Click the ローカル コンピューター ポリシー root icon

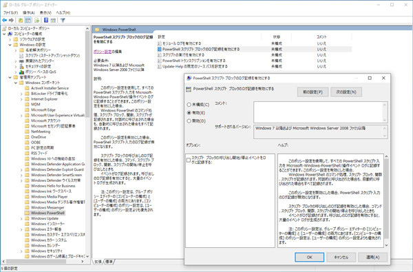tap(5, 28)
